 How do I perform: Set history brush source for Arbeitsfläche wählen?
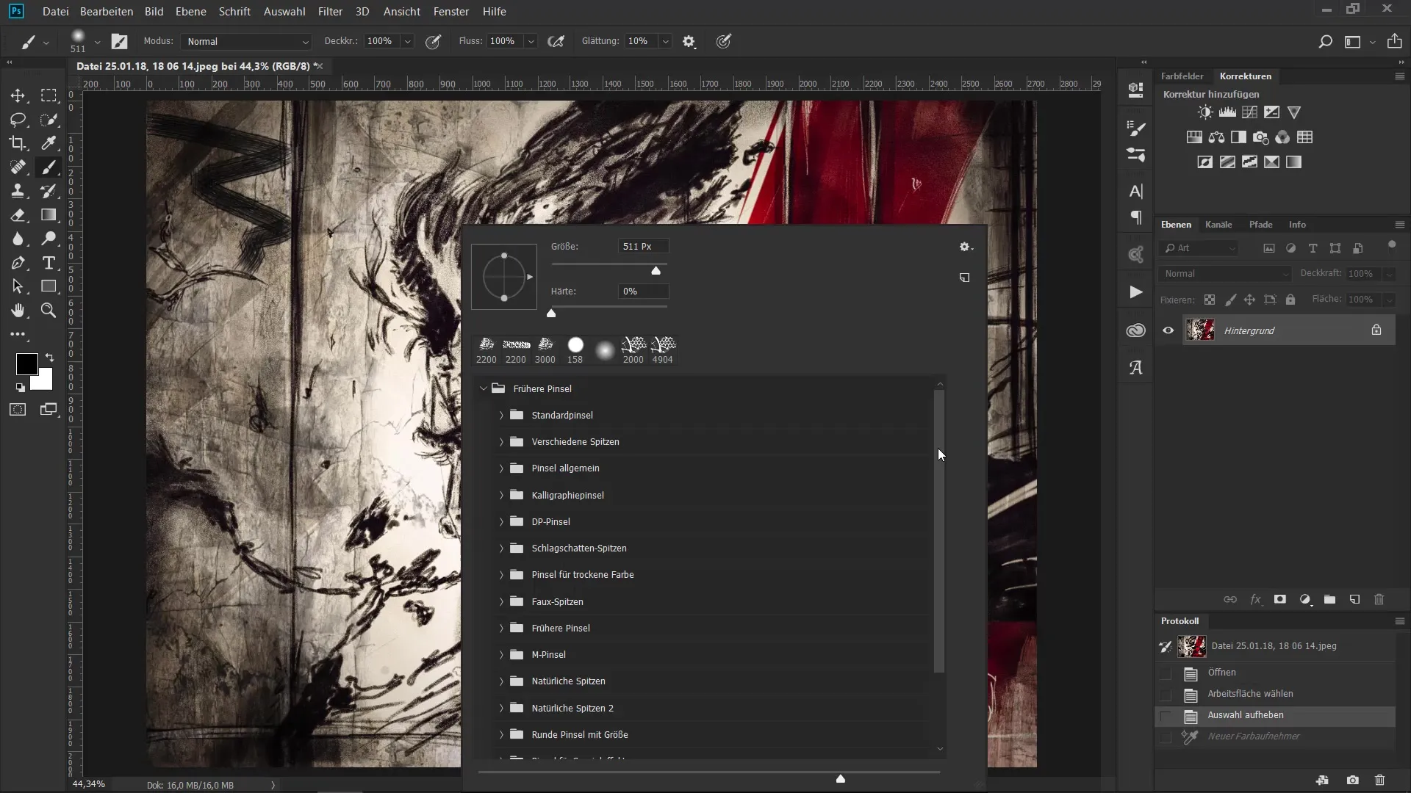point(1166,695)
